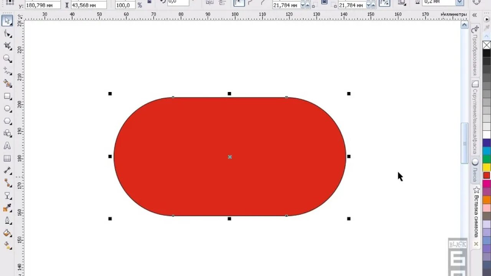Open the outline width dropdown
This screenshot has width=491, height=276.
(460, 3)
